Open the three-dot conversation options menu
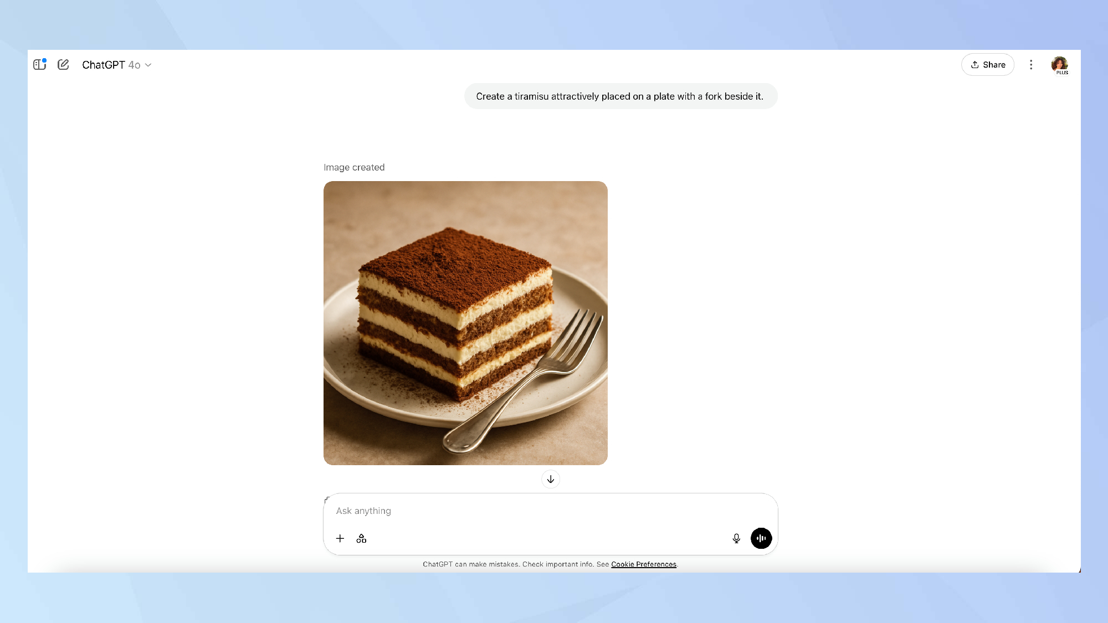This screenshot has height=623, width=1108. coord(1031,65)
